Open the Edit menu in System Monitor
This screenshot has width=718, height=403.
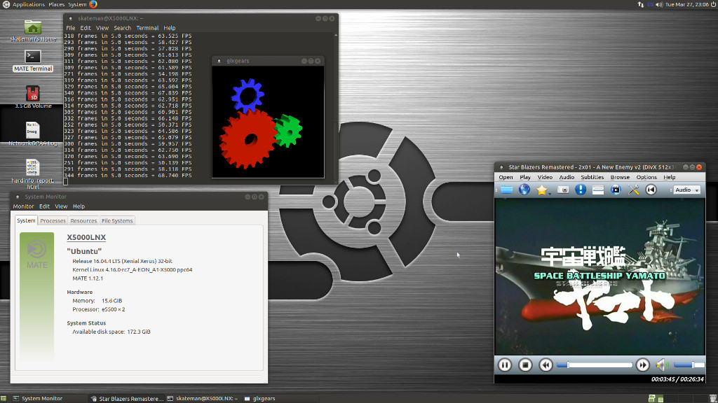tap(44, 206)
